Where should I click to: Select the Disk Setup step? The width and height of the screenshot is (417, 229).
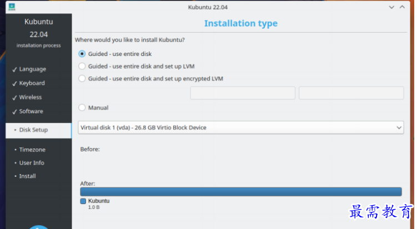click(x=38, y=130)
